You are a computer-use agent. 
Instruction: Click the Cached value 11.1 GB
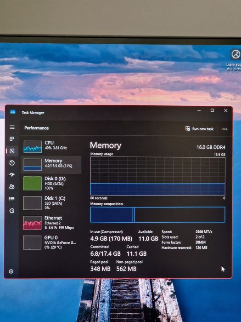[x=136, y=254]
